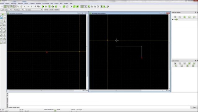The width and height of the screenshot is (198, 112).
Task: Toggle snap on grid
Action: point(5,7)
